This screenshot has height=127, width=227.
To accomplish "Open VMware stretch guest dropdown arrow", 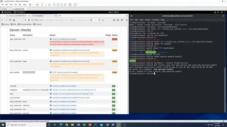I will coord(78,5).
